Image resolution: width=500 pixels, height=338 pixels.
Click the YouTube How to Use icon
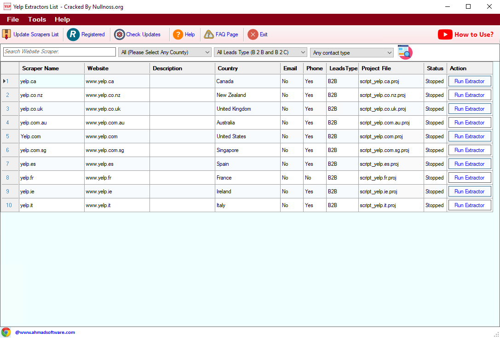pos(445,34)
